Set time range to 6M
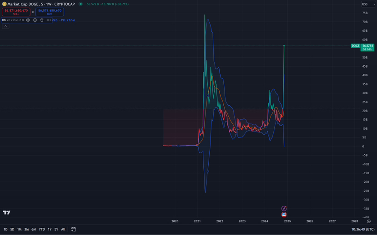377x235 pixels. (34, 229)
